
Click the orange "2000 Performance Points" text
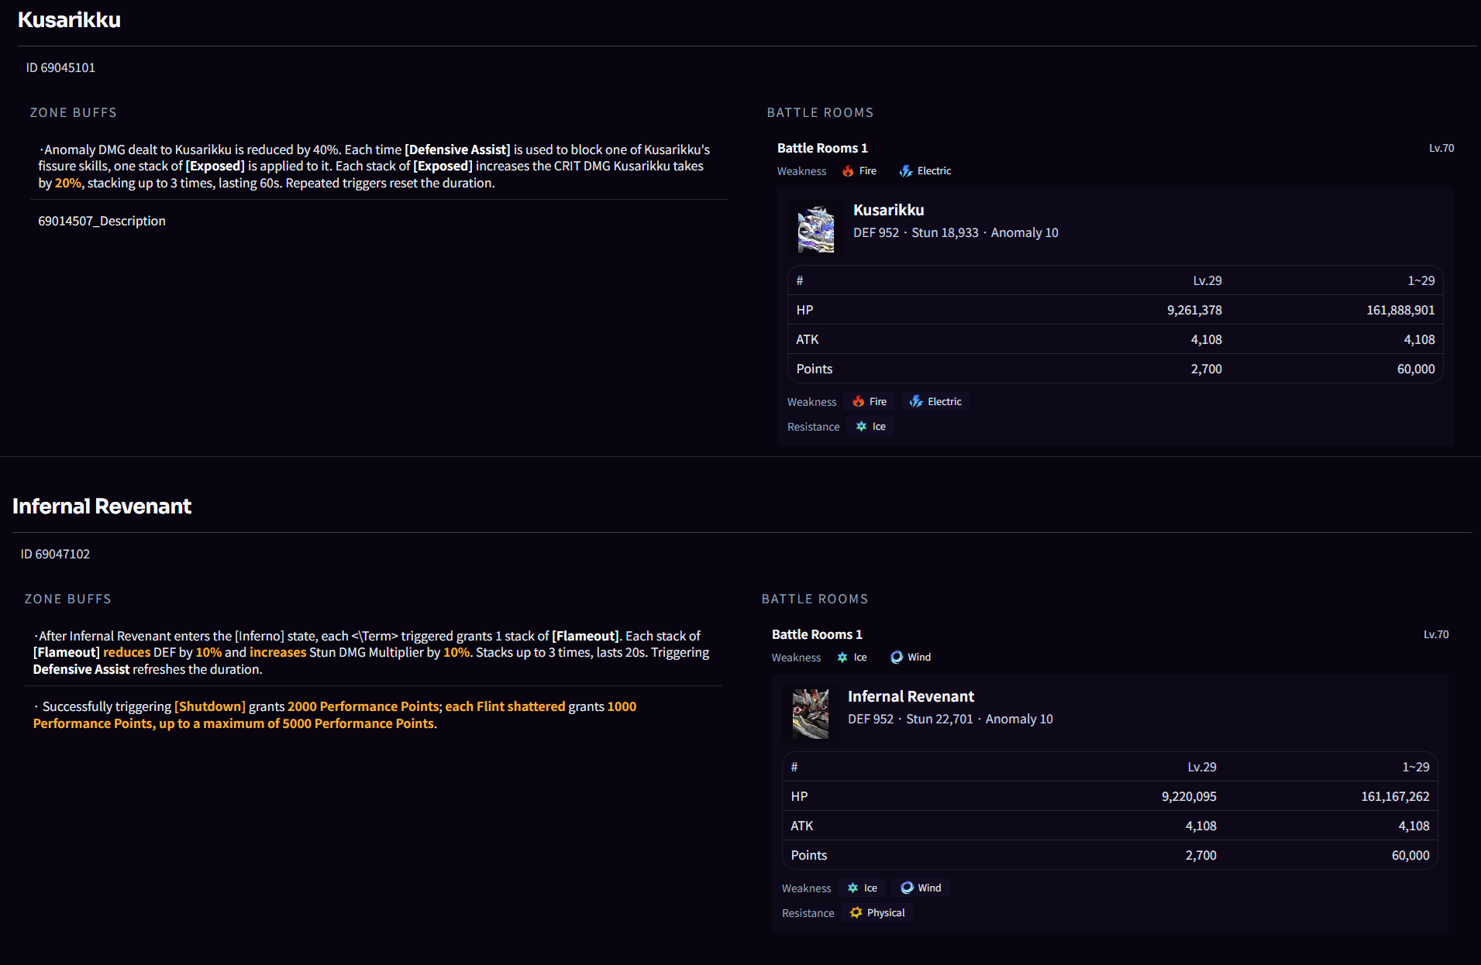(363, 707)
